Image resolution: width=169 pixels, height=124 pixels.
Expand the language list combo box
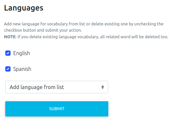click(57, 87)
